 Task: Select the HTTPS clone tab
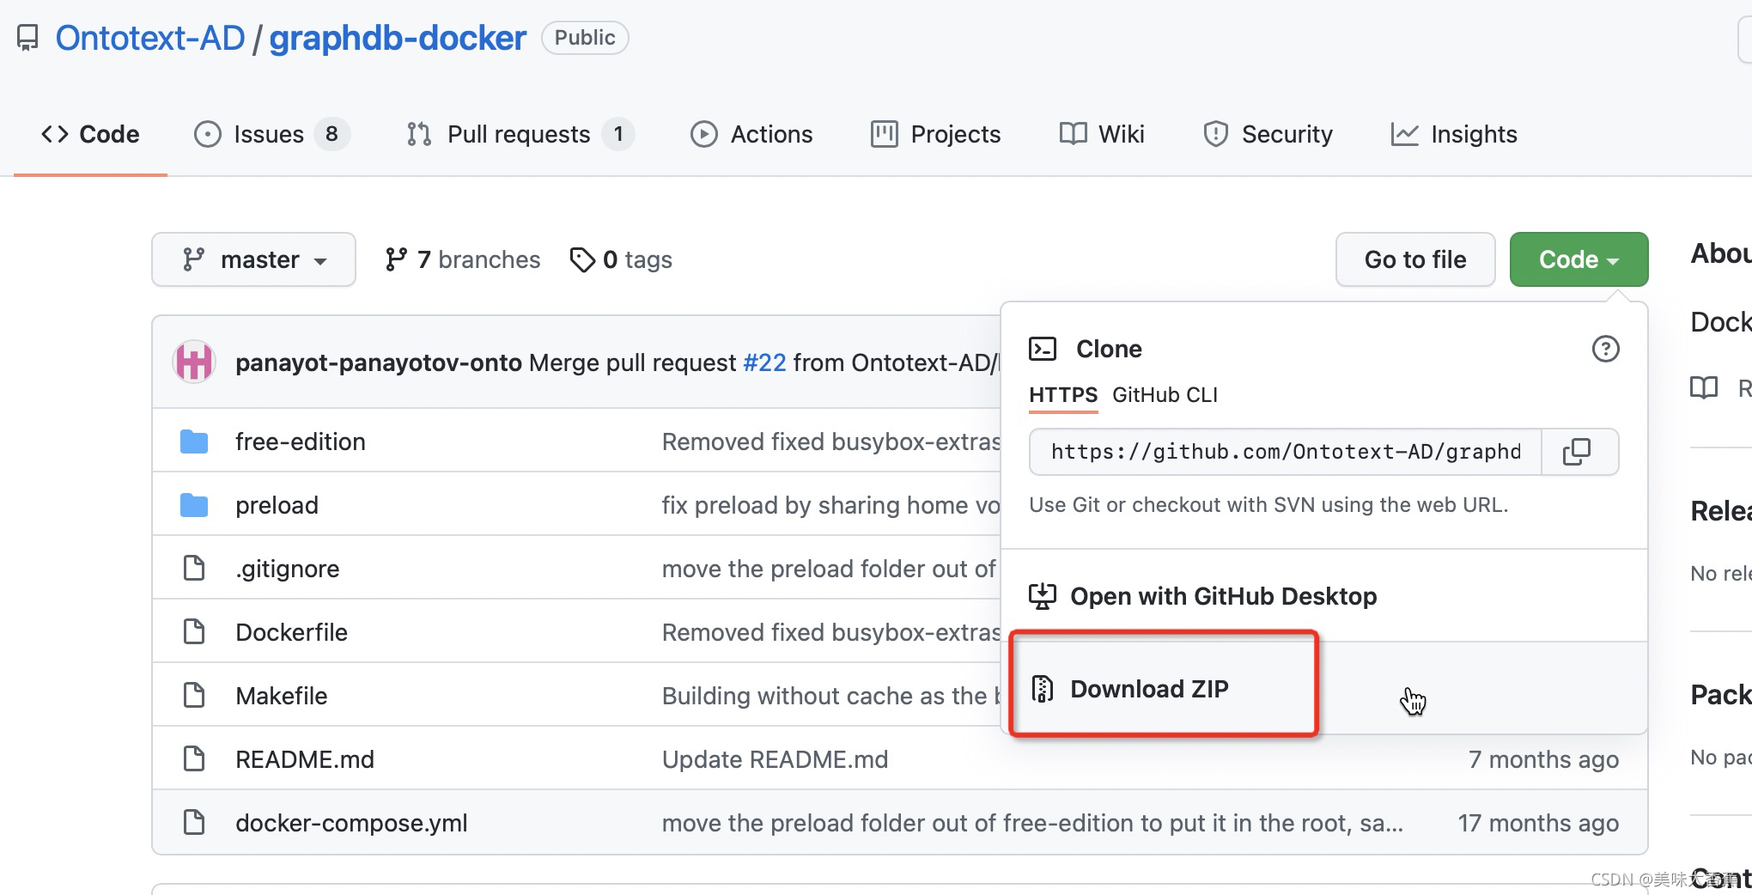(1063, 395)
